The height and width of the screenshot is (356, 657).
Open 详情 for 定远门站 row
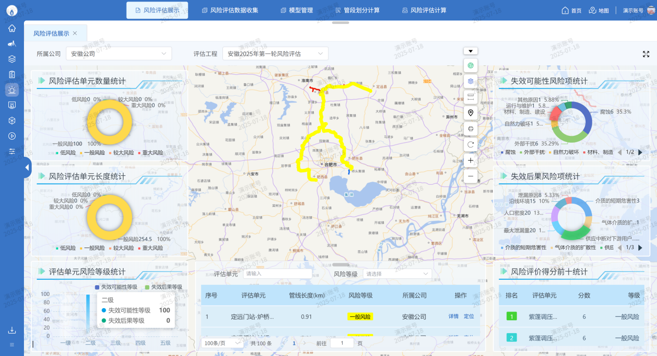point(454,316)
